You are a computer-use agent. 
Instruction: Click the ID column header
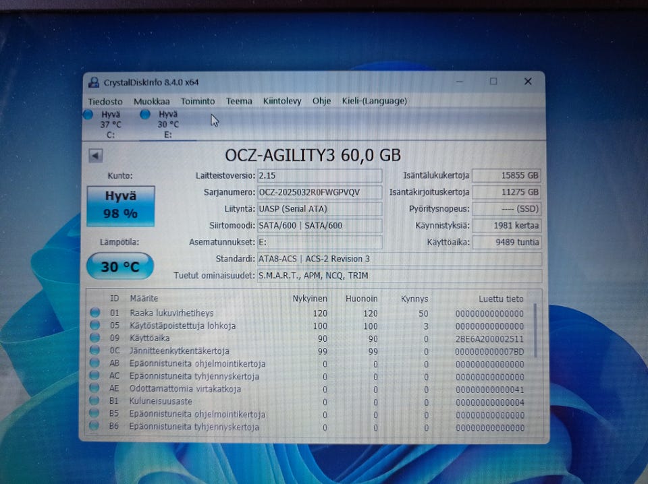[115, 298]
